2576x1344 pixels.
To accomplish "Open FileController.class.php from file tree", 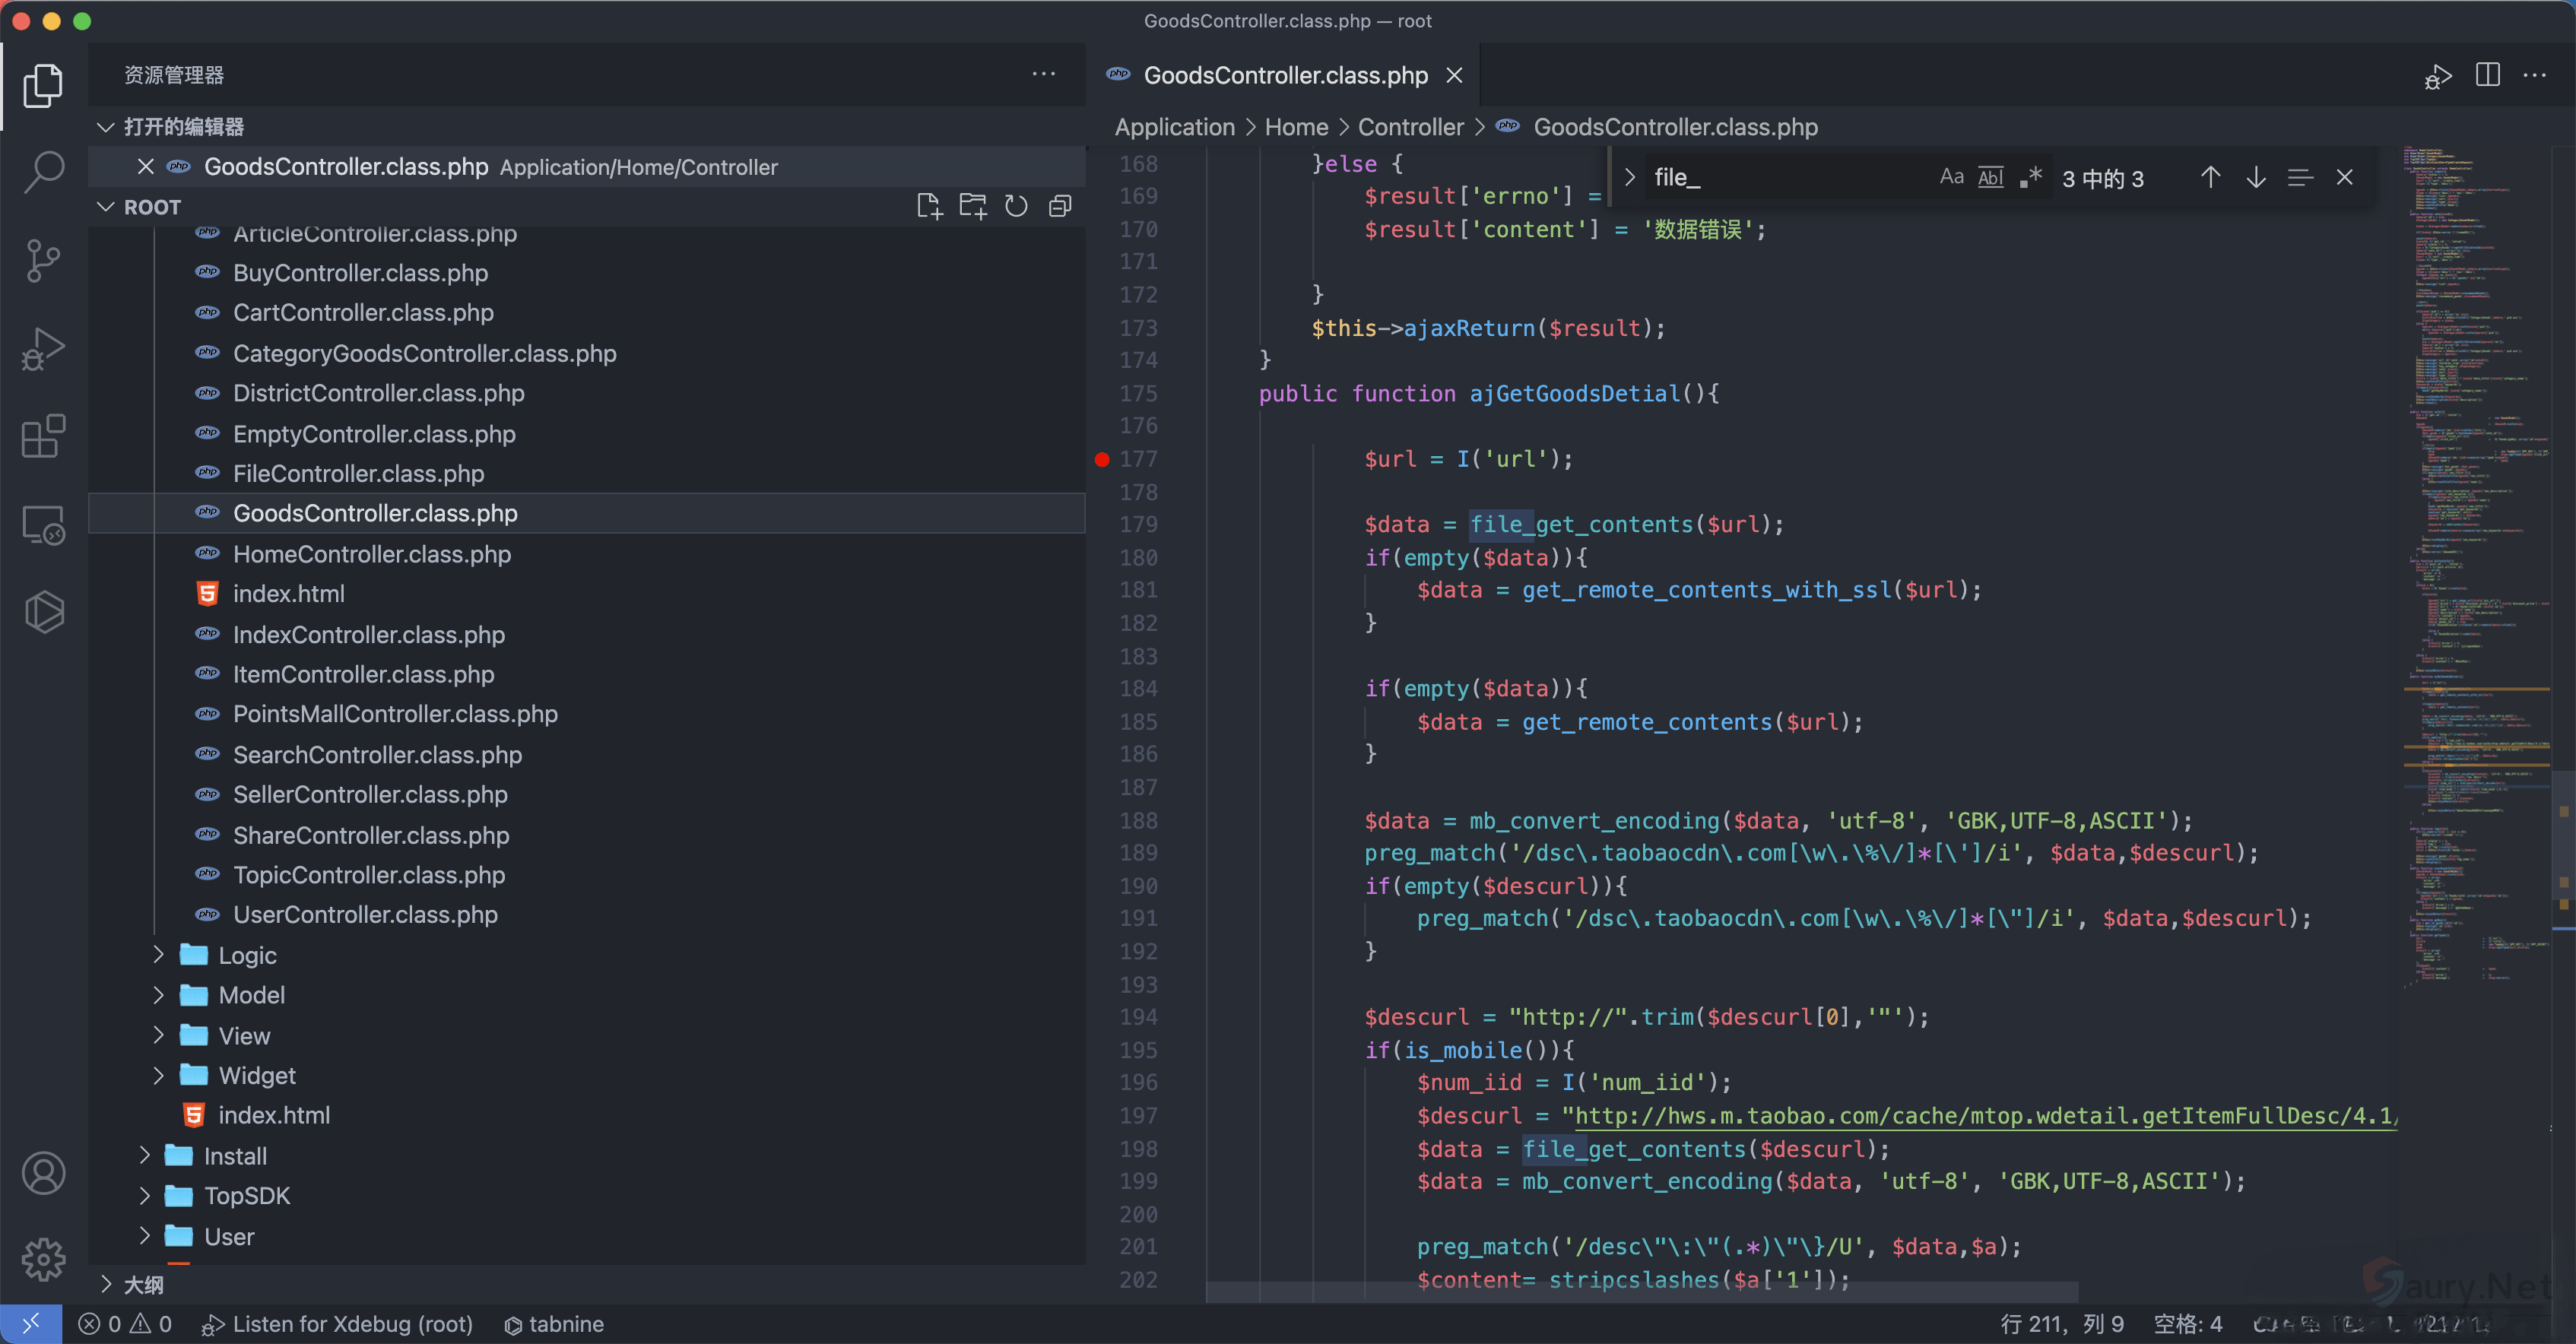I will [x=358, y=473].
